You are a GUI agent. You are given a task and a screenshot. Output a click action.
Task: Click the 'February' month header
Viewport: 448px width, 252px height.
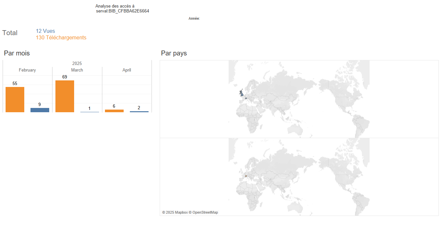pos(27,70)
